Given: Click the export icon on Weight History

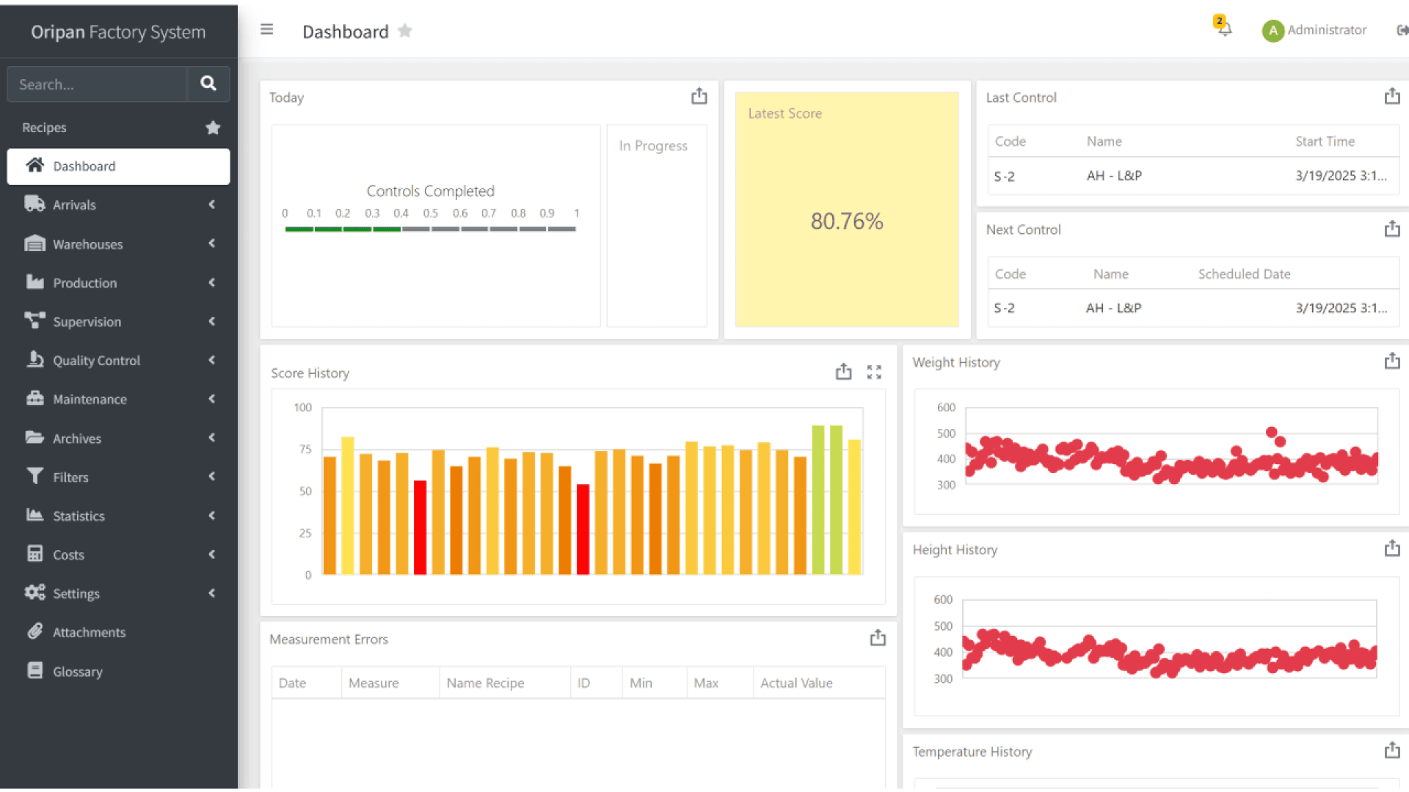Looking at the screenshot, I should click(1392, 361).
